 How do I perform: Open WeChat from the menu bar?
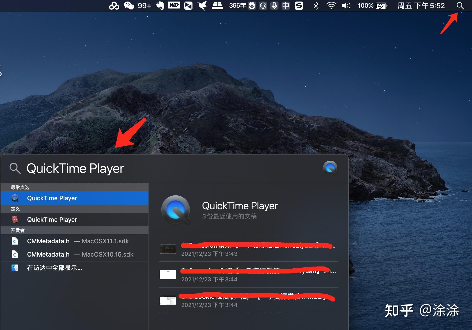(x=129, y=6)
